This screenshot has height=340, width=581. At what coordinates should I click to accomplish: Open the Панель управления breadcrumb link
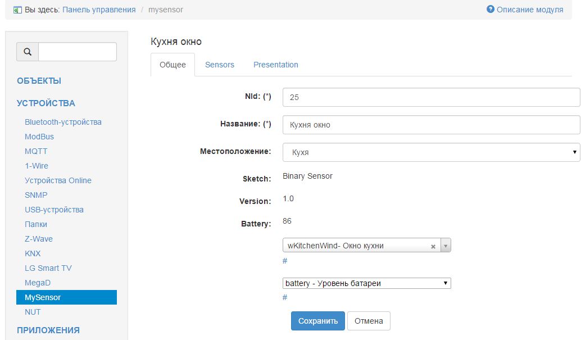[99, 10]
